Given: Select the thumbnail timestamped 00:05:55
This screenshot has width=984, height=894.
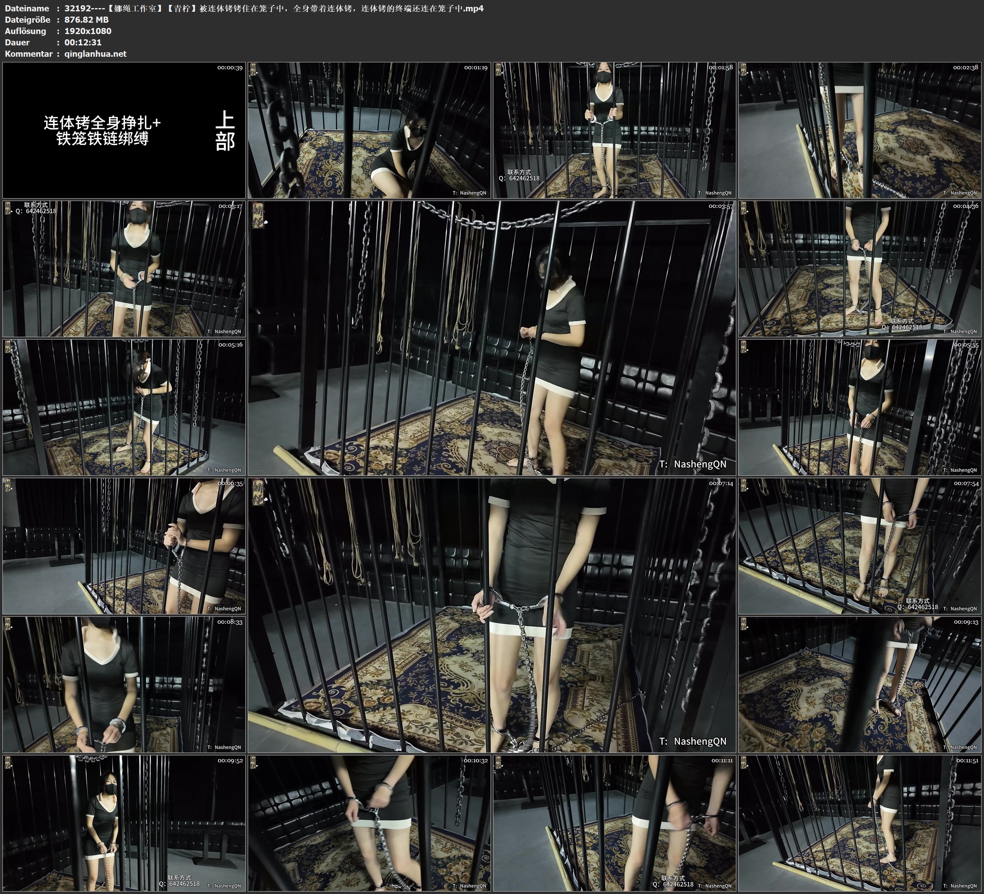Looking at the screenshot, I should pos(860,407).
